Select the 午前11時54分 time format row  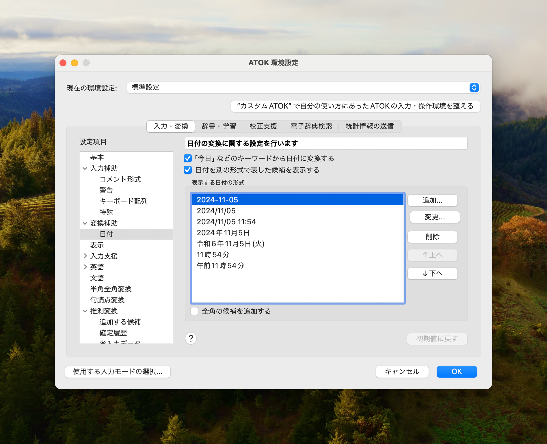[x=297, y=266]
